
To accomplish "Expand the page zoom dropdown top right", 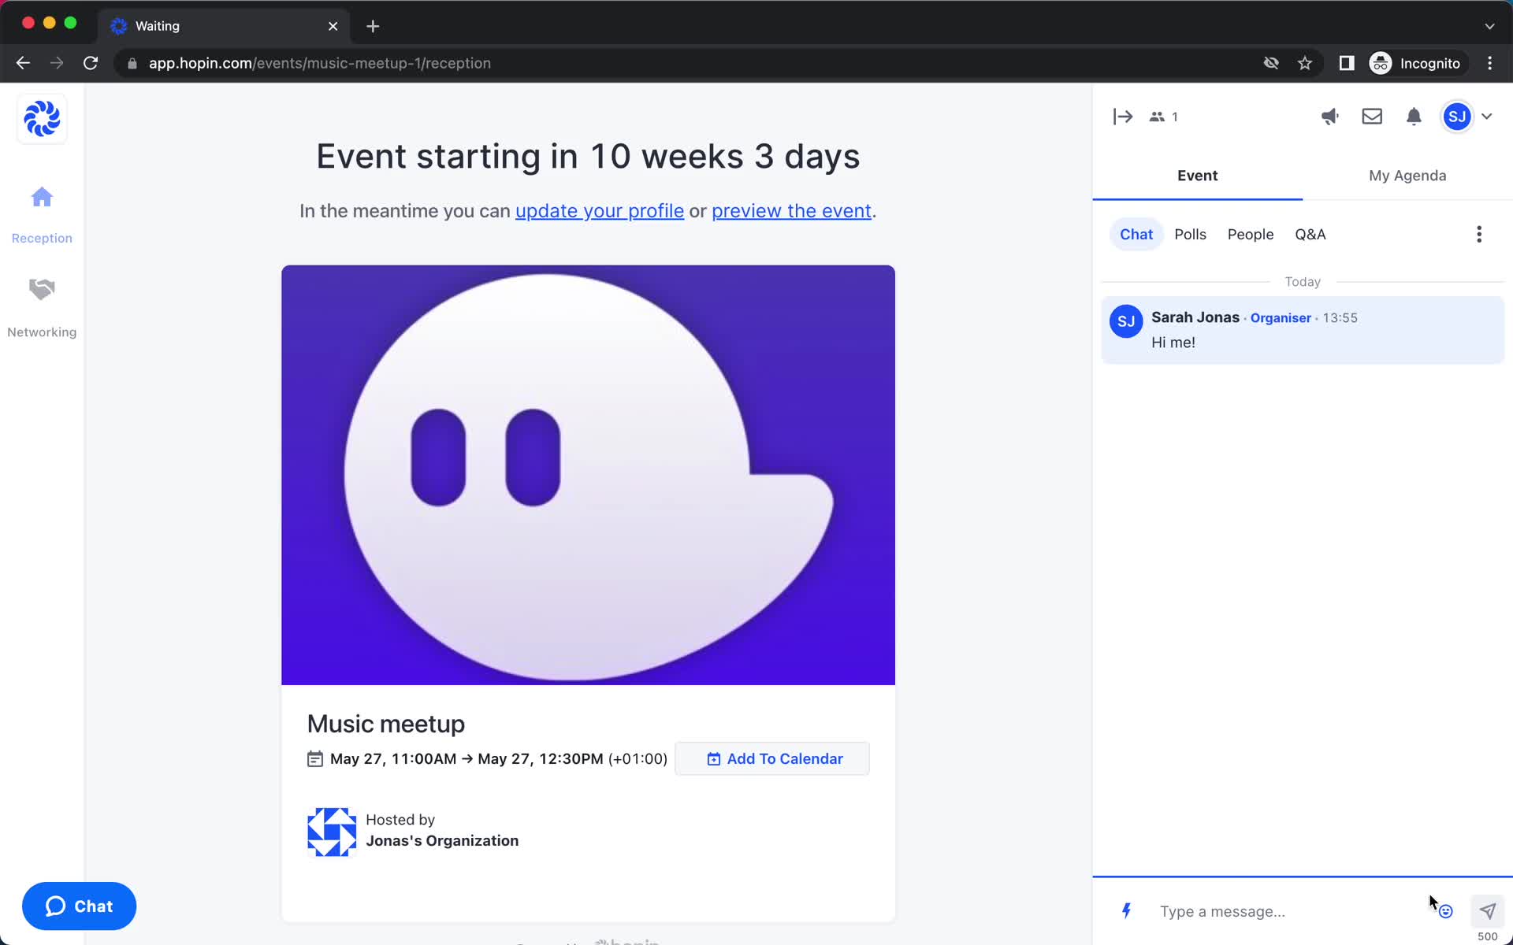I will coord(1493,63).
